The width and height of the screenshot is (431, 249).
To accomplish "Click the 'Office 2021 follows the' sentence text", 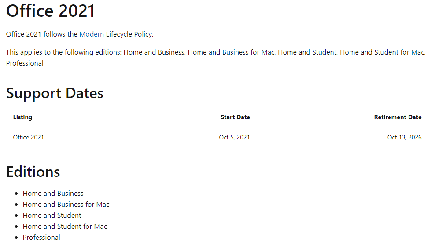I will (42, 34).
